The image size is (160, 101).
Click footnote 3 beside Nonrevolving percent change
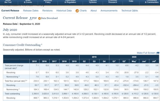coord(19,76)
